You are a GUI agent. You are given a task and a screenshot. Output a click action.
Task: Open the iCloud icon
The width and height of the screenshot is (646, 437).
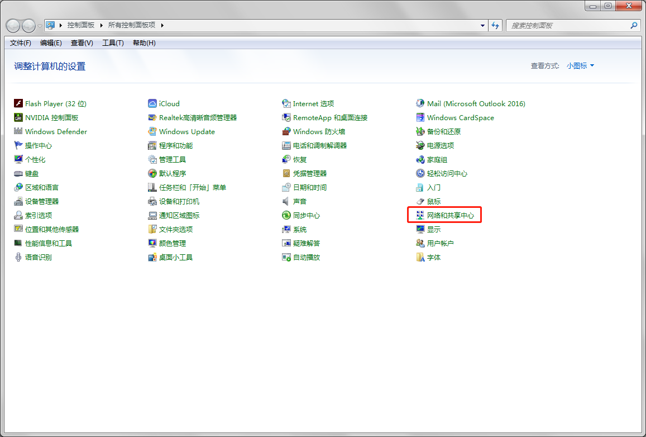point(152,103)
